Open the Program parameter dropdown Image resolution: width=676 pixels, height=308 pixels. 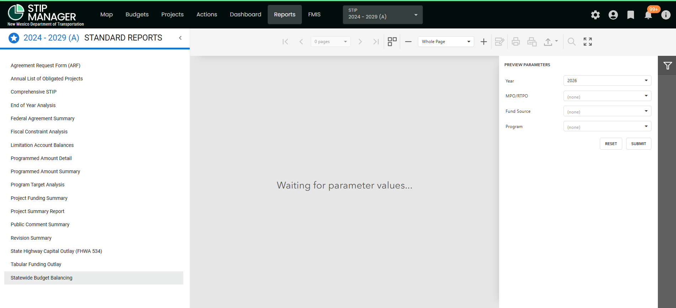pos(607,126)
